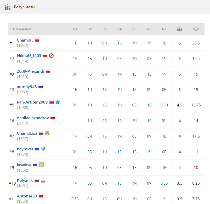The height and width of the screenshot is (204, 210).
Task: Open 2009-Alexandr player profile
Action: 31,71
